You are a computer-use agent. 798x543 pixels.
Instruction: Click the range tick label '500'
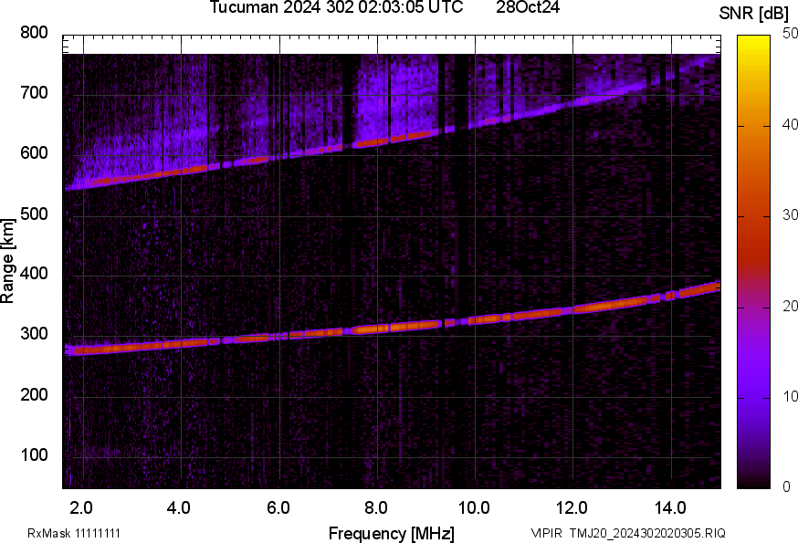click(x=34, y=214)
